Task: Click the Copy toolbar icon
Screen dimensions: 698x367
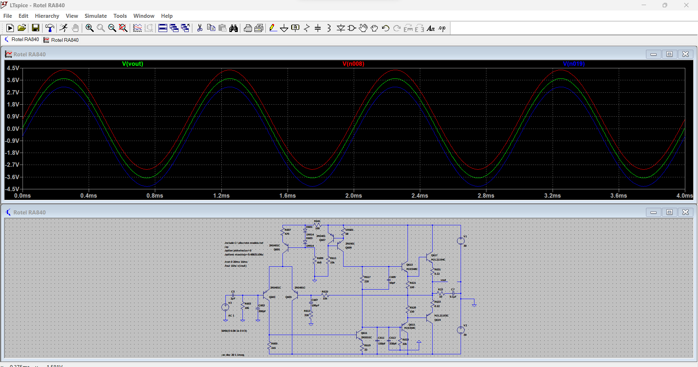Action: tap(211, 28)
